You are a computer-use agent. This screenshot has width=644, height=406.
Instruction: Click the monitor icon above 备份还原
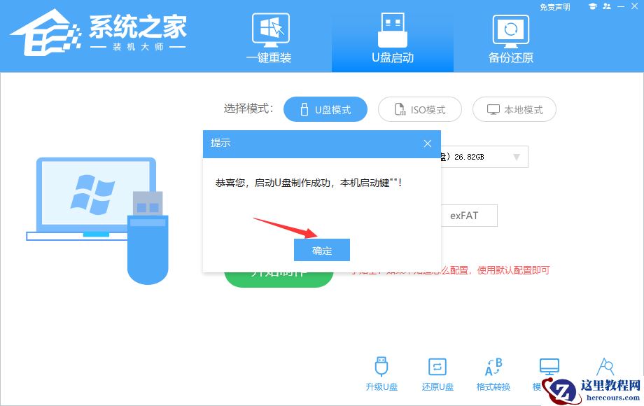pyautogui.click(x=510, y=29)
